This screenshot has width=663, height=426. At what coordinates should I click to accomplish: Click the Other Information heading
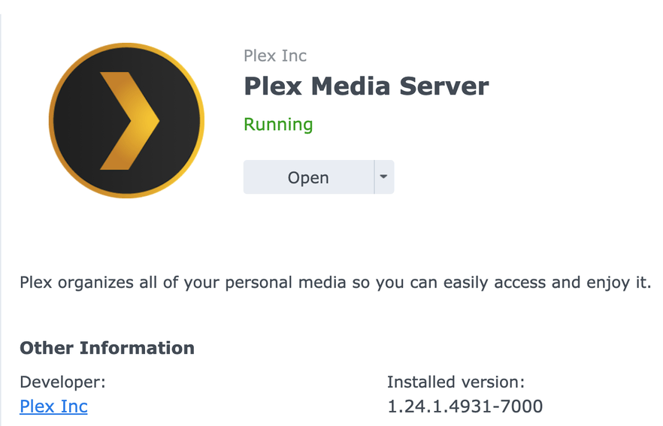pyautogui.click(x=107, y=348)
